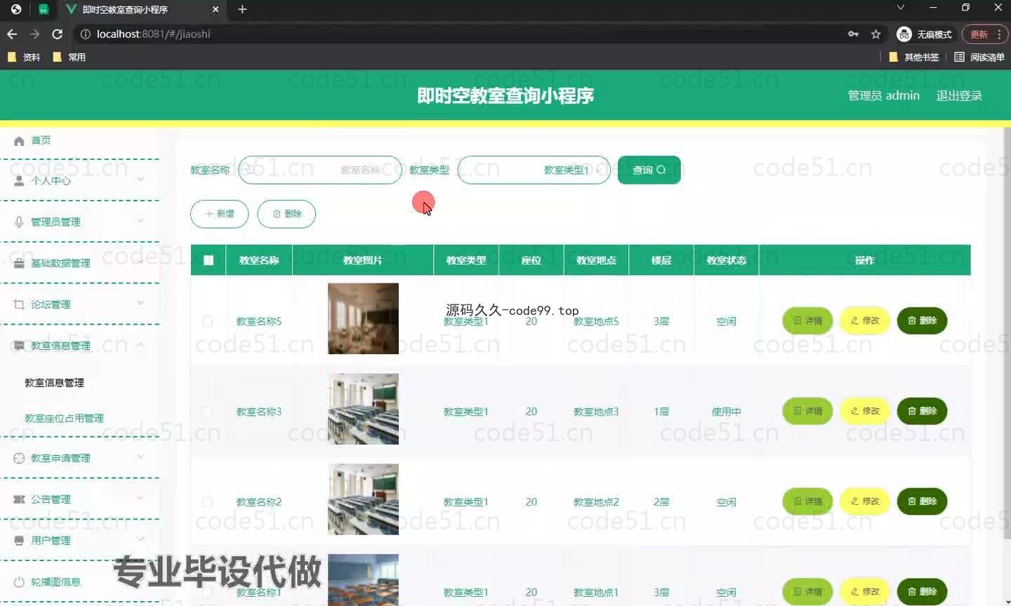Click the 轮播图信息 power icon
This screenshot has height=606, width=1011.
tap(19, 582)
